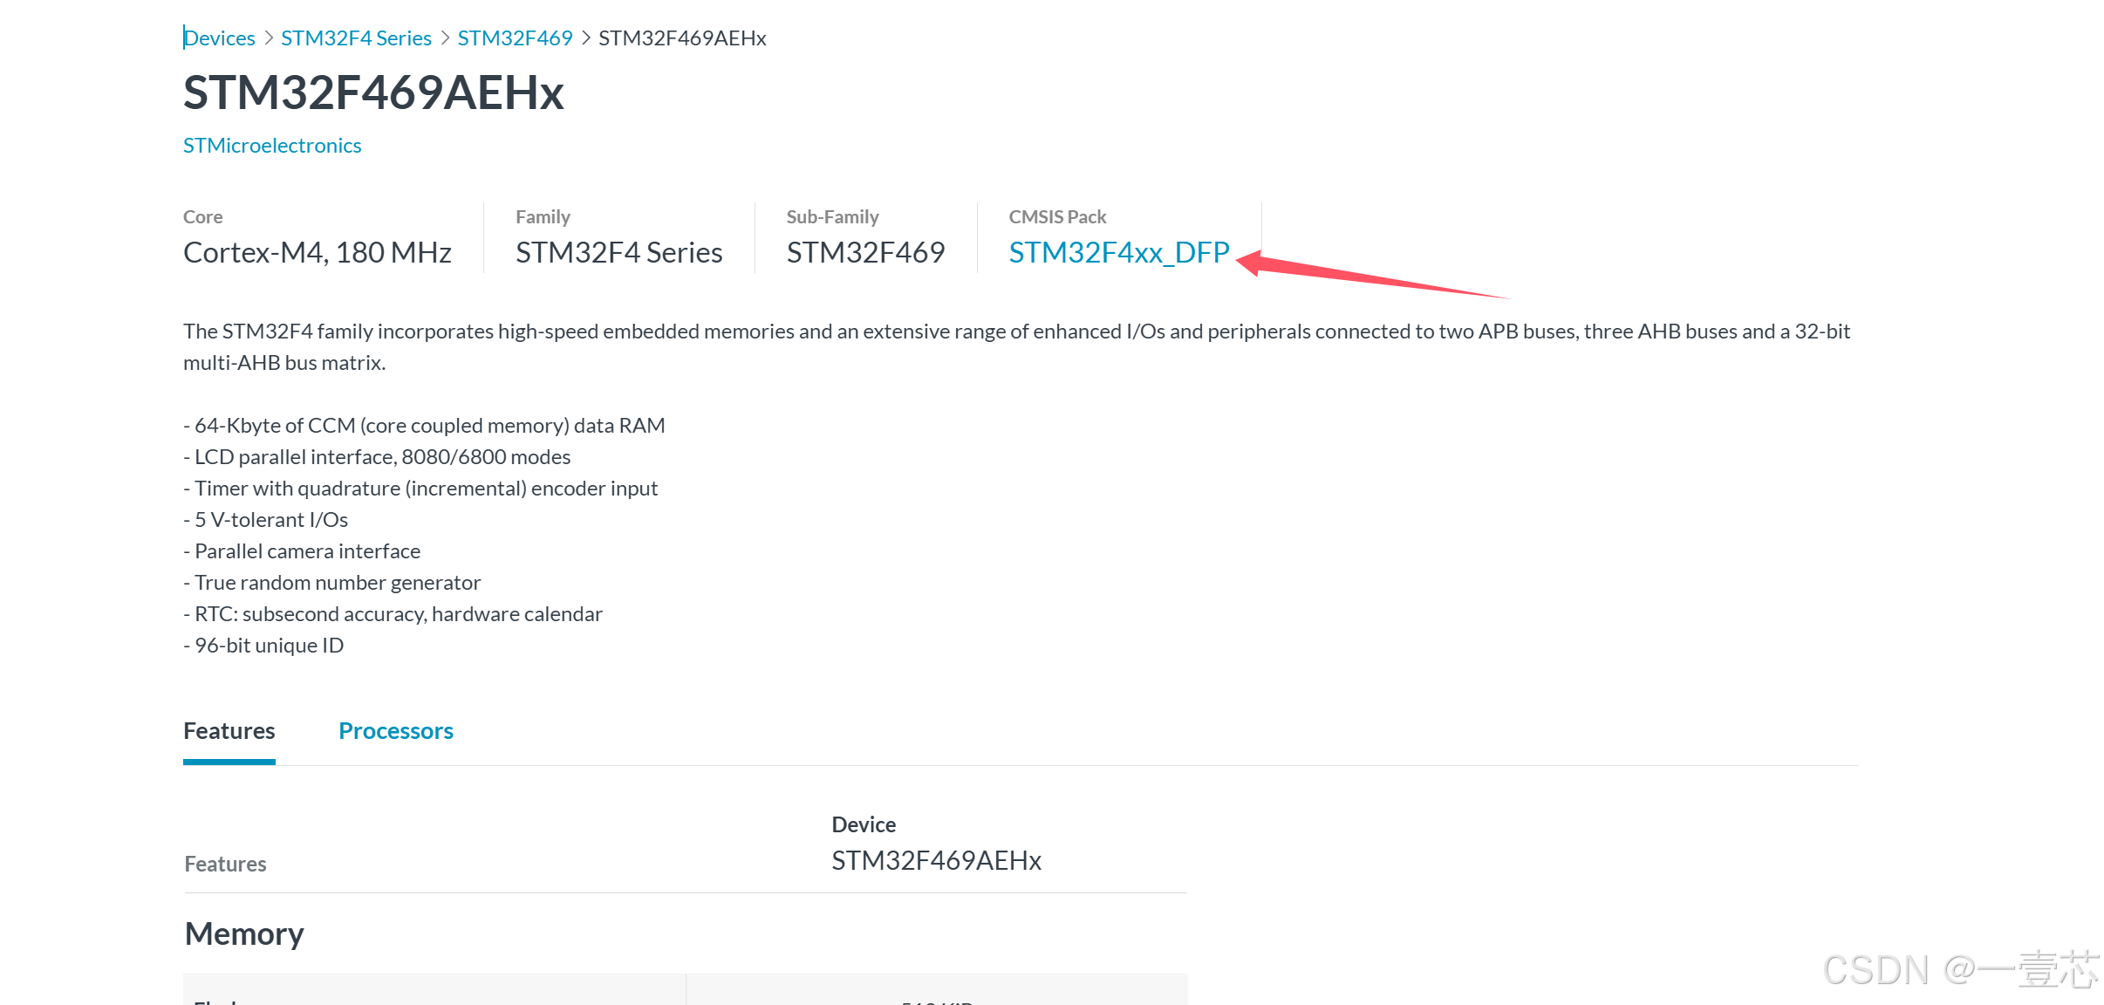Switch to the Processors tab
This screenshot has width=2104, height=1005.
[x=396, y=731]
